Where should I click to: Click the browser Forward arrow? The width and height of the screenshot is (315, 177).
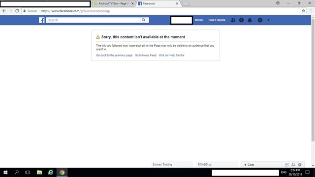(11, 11)
